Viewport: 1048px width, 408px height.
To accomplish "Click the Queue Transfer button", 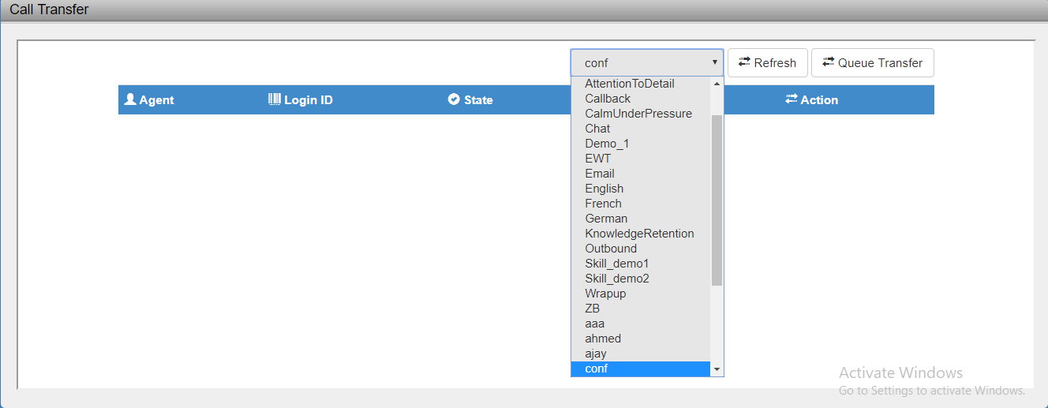I will [872, 63].
